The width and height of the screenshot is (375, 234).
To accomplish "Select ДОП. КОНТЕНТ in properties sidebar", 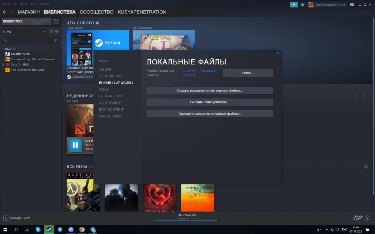I will coord(111,110).
